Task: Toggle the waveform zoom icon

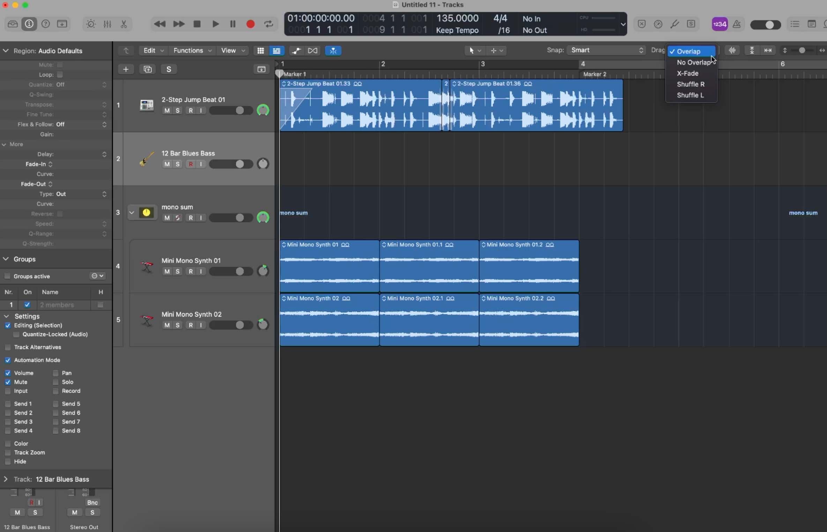Action: click(732, 51)
